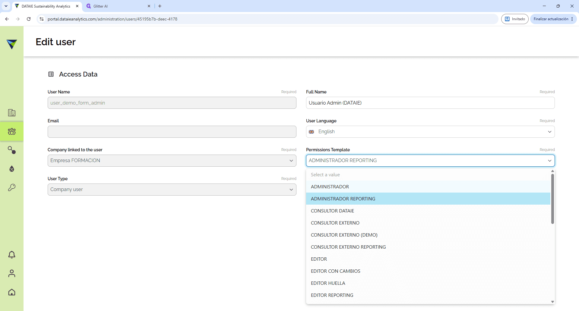Open the tab search dropdown arrow
The width and height of the screenshot is (579, 311).
(x=6, y=6)
